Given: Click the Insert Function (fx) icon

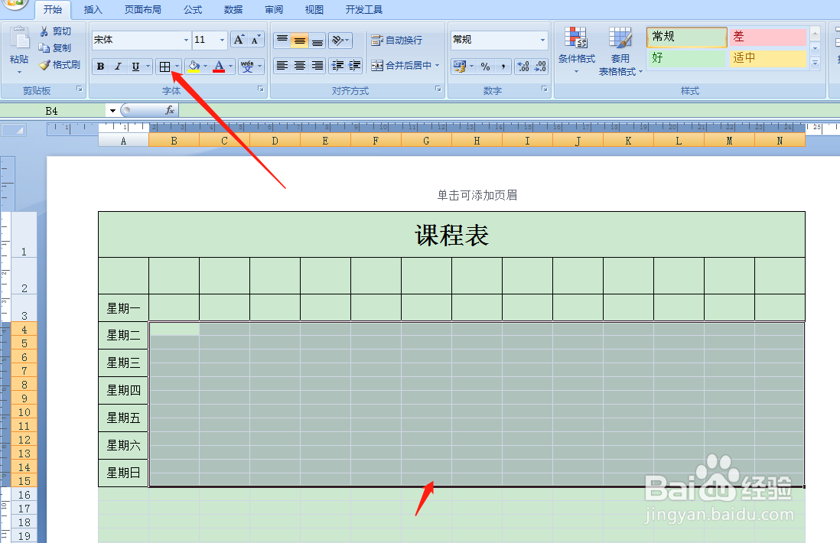Looking at the screenshot, I should point(171,110).
